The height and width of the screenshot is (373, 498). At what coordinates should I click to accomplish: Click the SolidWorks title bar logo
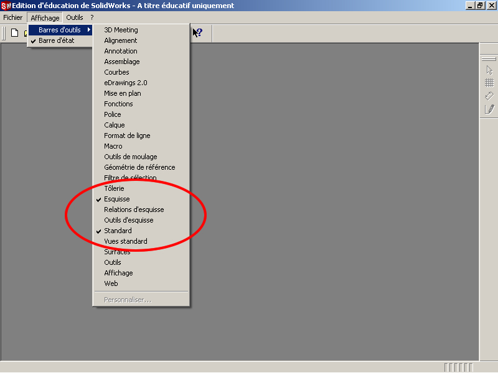point(6,6)
